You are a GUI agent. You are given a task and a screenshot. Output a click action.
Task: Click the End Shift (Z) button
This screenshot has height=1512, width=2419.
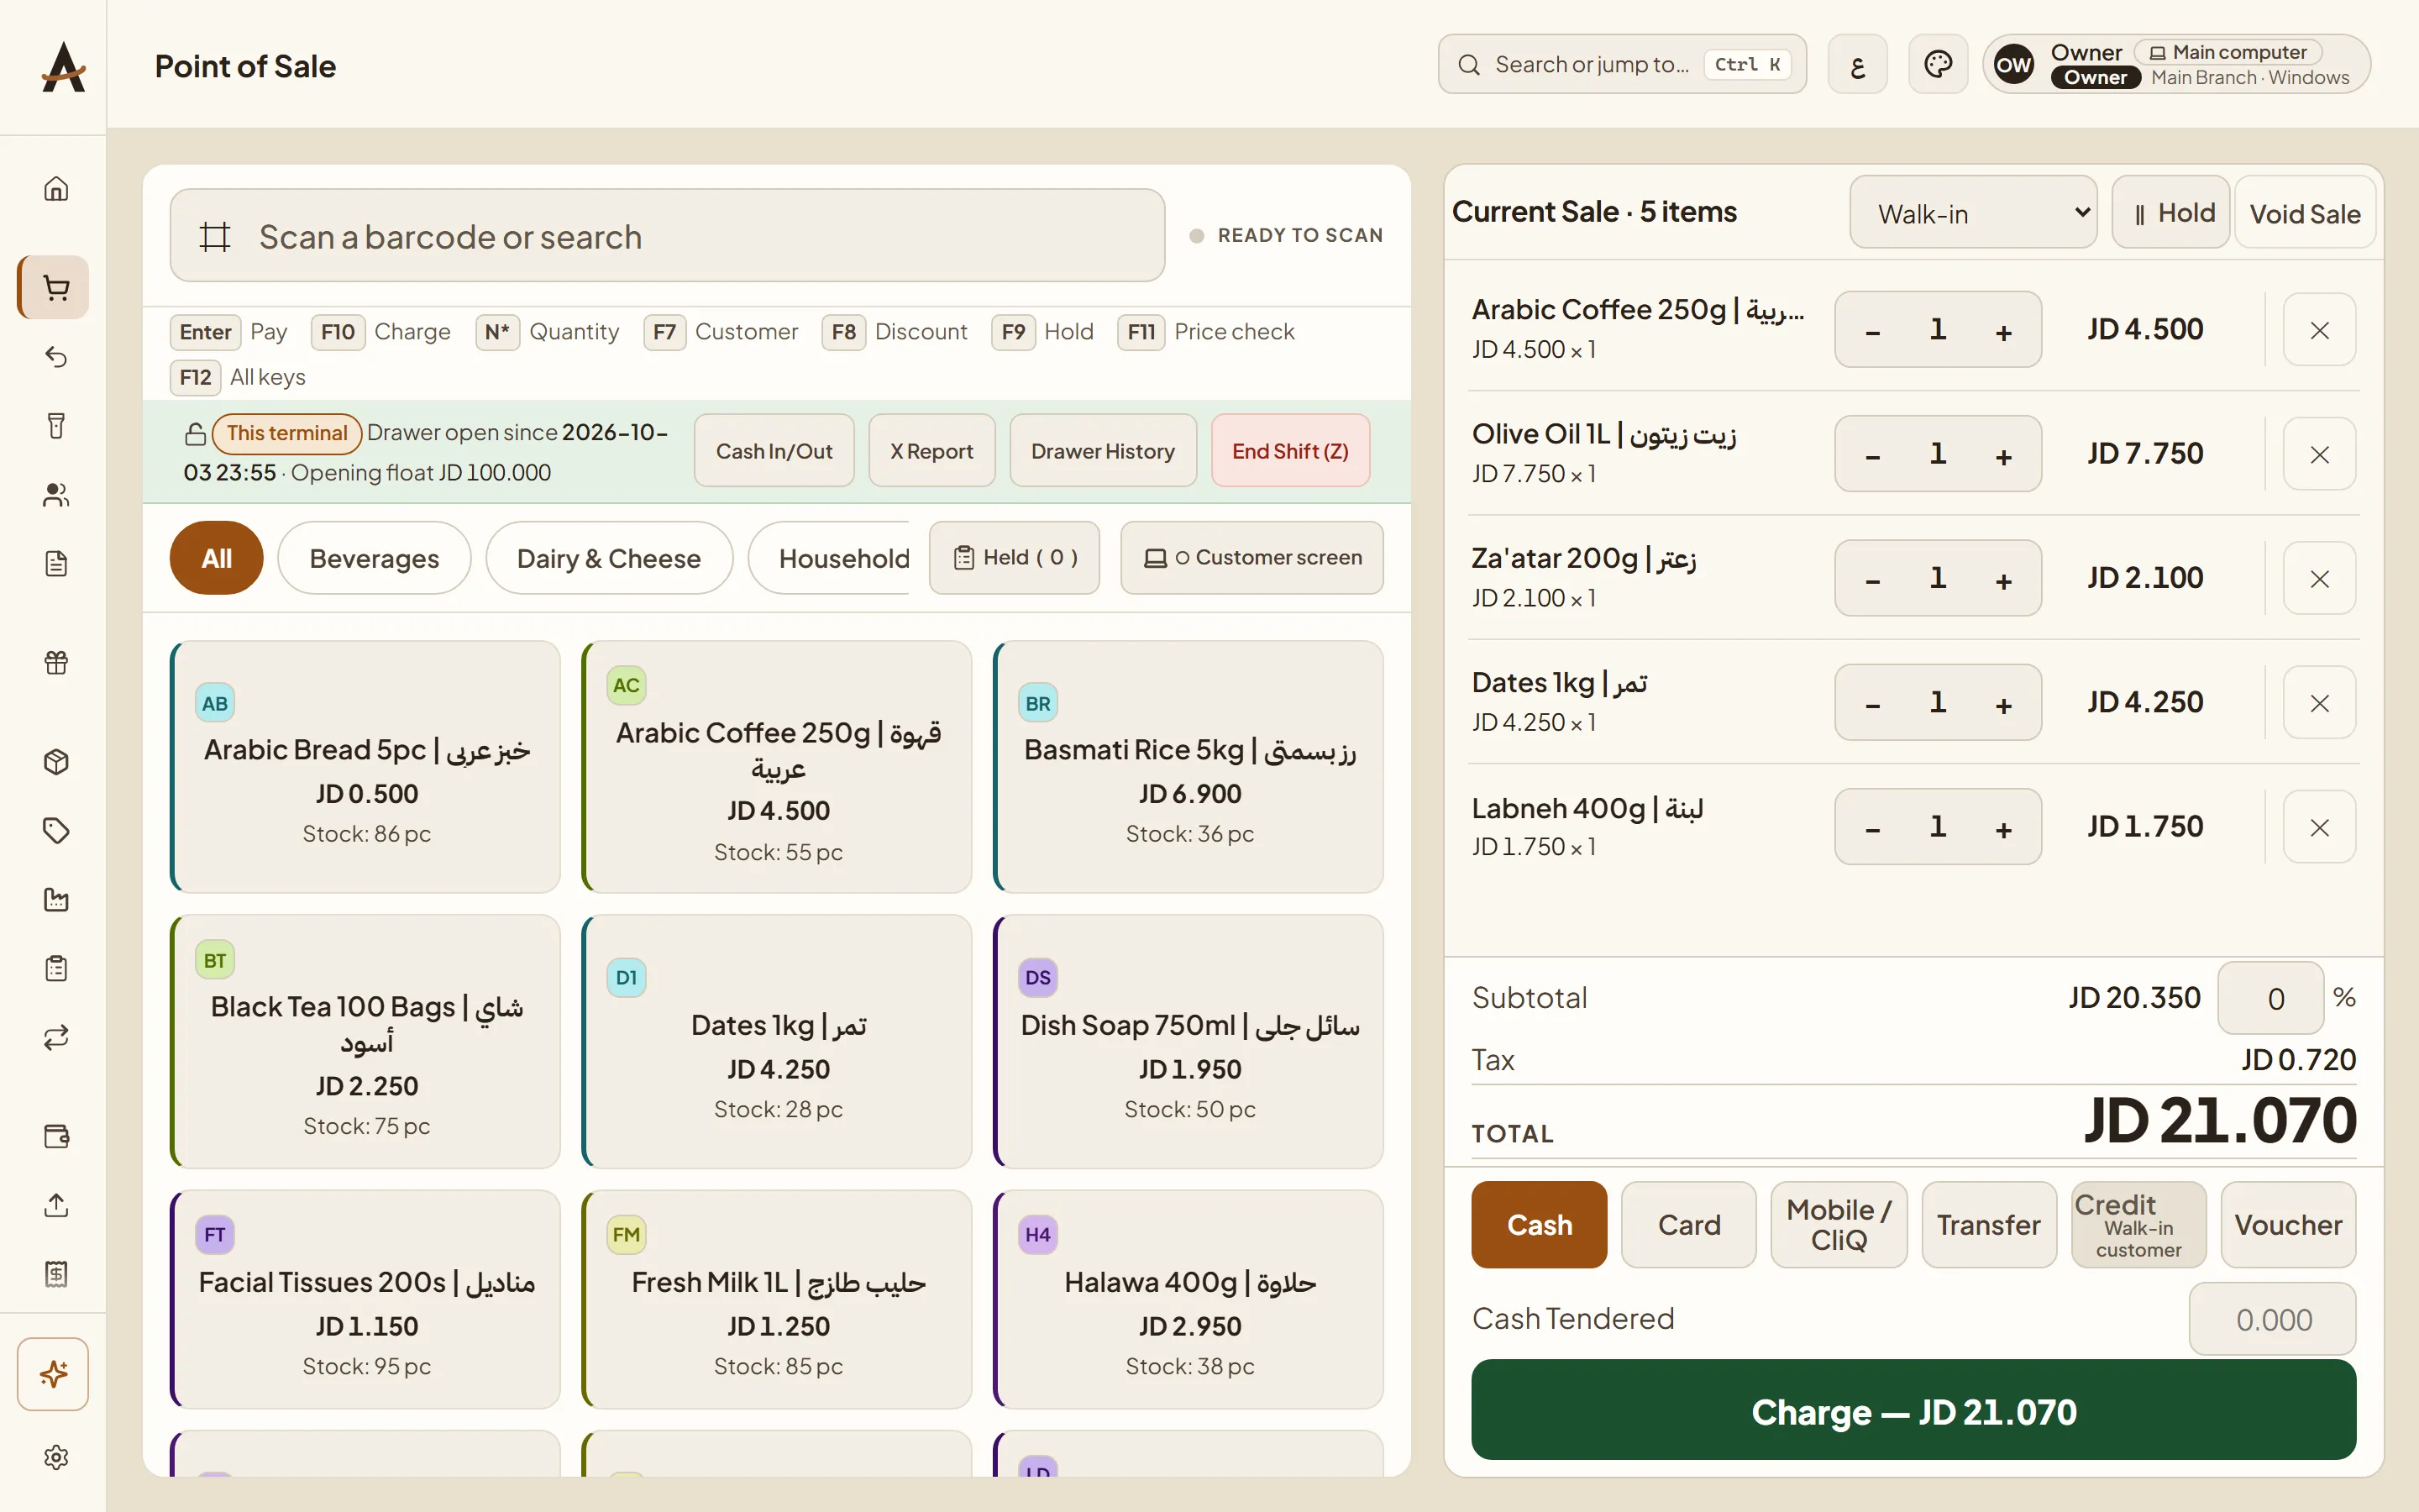click(x=1289, y=451)
